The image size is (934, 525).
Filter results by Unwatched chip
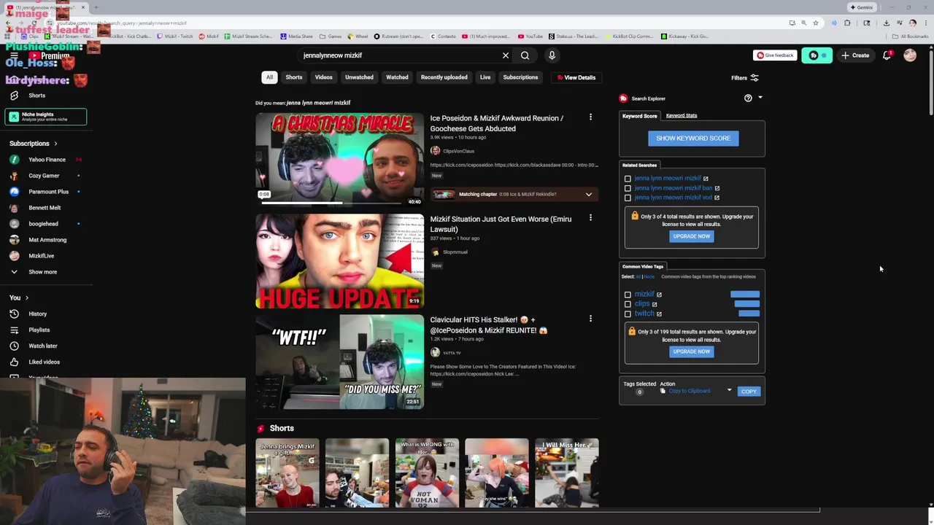[x=359, y=77]
